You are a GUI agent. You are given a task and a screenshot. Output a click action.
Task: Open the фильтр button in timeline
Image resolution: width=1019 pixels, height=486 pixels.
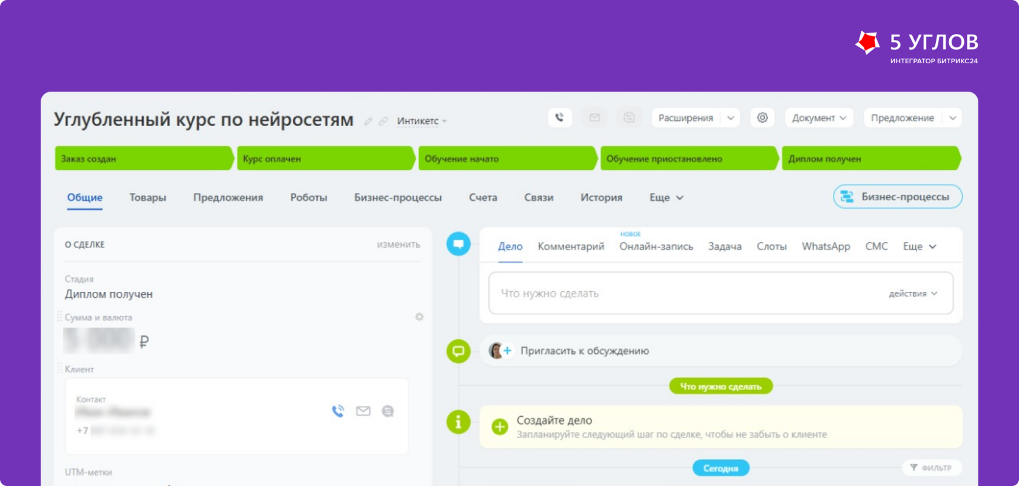point(931,468)
